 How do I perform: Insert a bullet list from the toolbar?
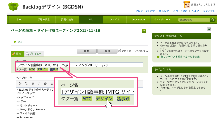click(51, 84)
